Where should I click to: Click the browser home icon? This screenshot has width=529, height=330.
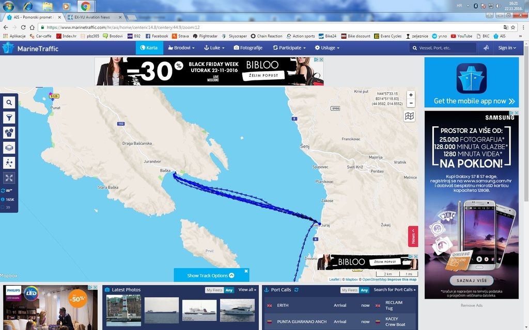pyautogui.click(x=32, y=27)
